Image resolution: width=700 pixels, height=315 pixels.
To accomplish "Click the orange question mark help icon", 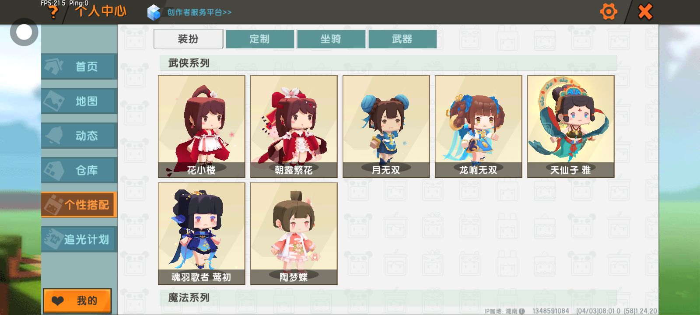I will click(53, 12).
